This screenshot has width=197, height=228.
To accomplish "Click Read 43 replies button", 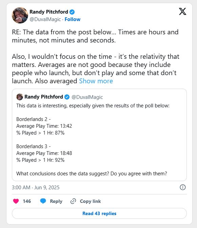I will point(99,213).
